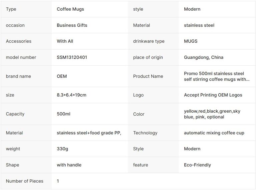Image resolution: width=256 pixels, height=190 pixels.
Task: Click the 'drinkware type' label
Action: coord(149,41)
